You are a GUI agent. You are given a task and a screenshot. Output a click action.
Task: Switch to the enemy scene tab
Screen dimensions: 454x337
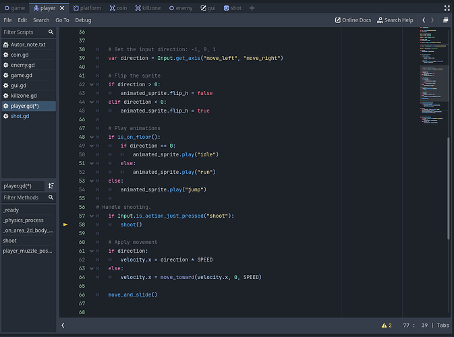point(181,8)
